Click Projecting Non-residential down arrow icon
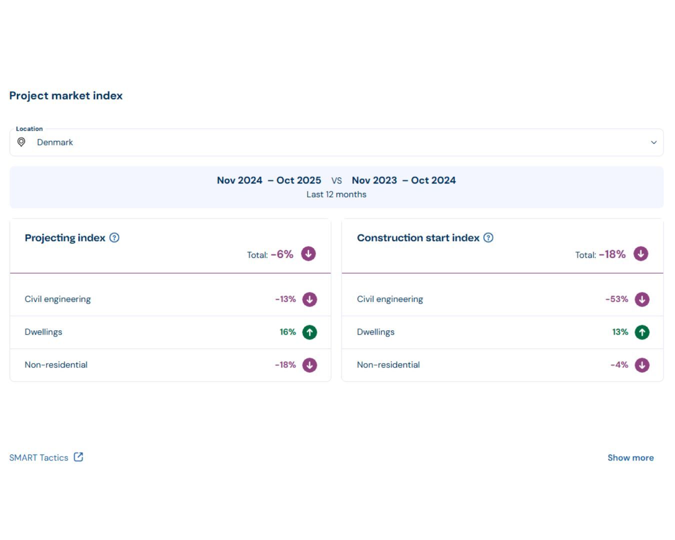 (309, 365)
